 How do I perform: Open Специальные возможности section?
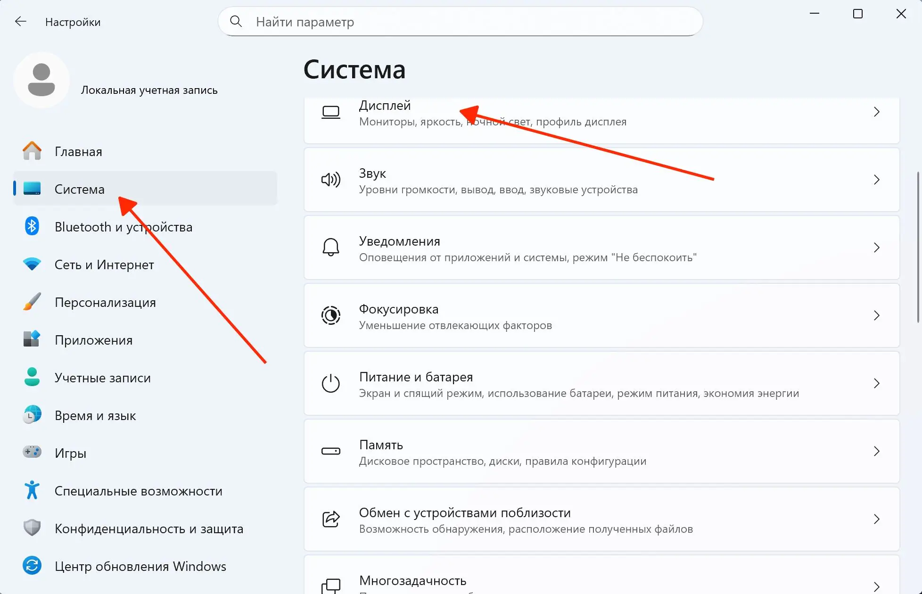145,491
